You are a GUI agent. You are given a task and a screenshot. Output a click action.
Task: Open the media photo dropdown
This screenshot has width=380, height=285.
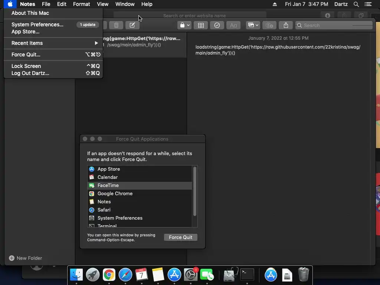click(253, 25)
